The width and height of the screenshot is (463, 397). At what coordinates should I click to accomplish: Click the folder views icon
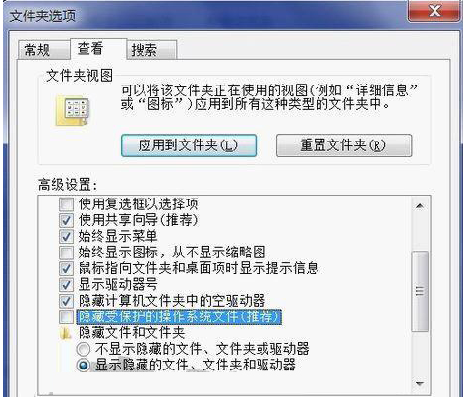point(73,111)
